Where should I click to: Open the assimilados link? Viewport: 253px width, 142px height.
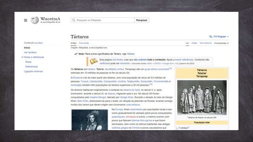point(136,110)
